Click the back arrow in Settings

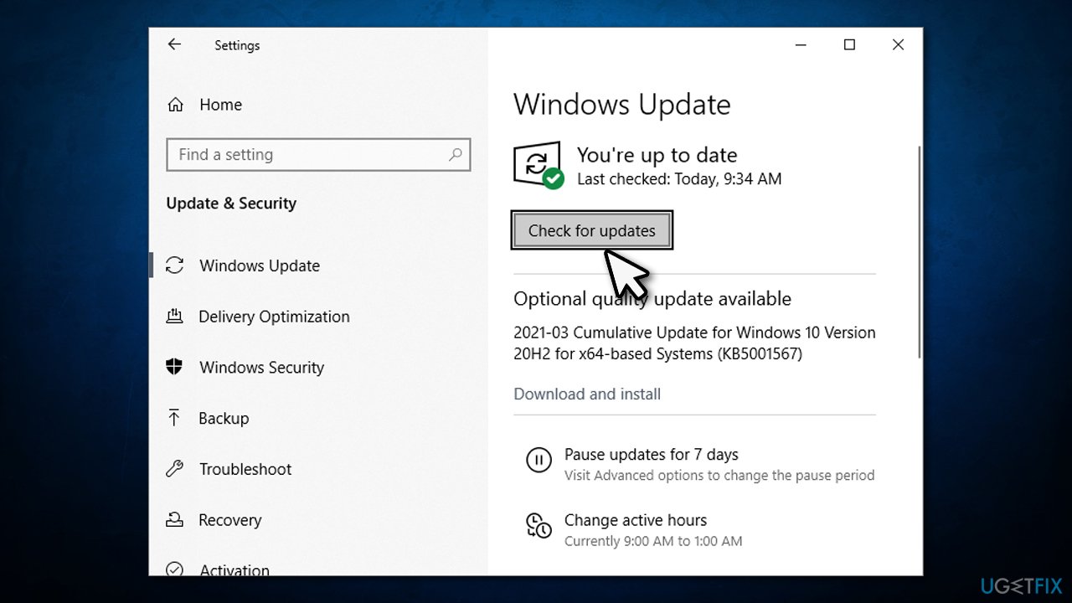[174, 45]
